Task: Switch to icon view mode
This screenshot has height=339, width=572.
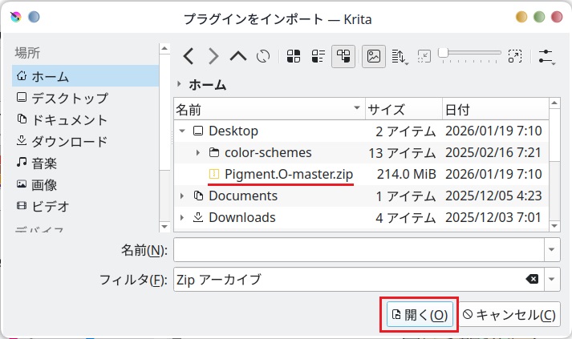Action: pos(294,56)
